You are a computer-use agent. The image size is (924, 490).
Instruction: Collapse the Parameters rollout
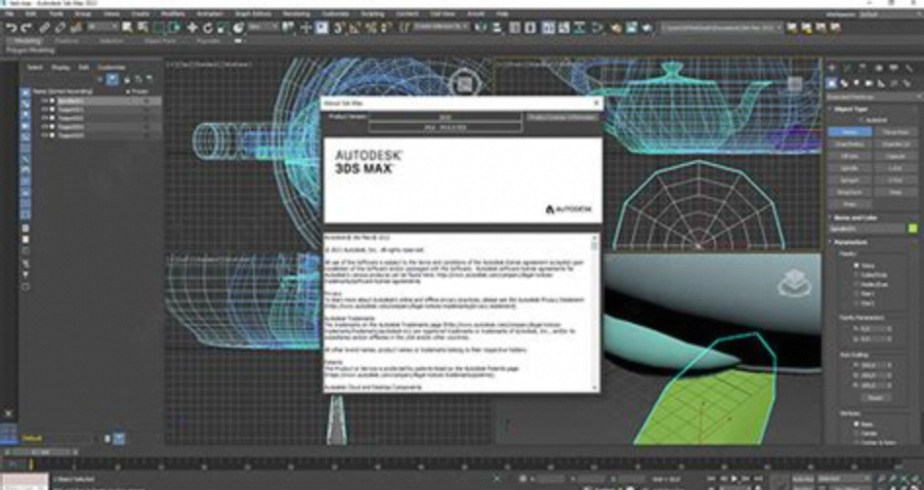tap(850, 242)
